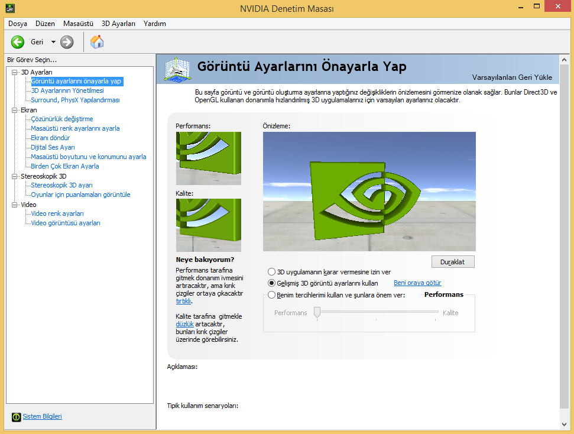This screenshot has height=434, width=574.
Task: Maximize the NVIDIA Denetim Masası window
Action: click(x=537, y=7)
